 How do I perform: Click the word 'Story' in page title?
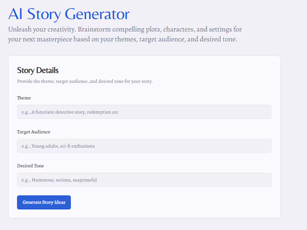pyautogui.click(x=44, y=14)
